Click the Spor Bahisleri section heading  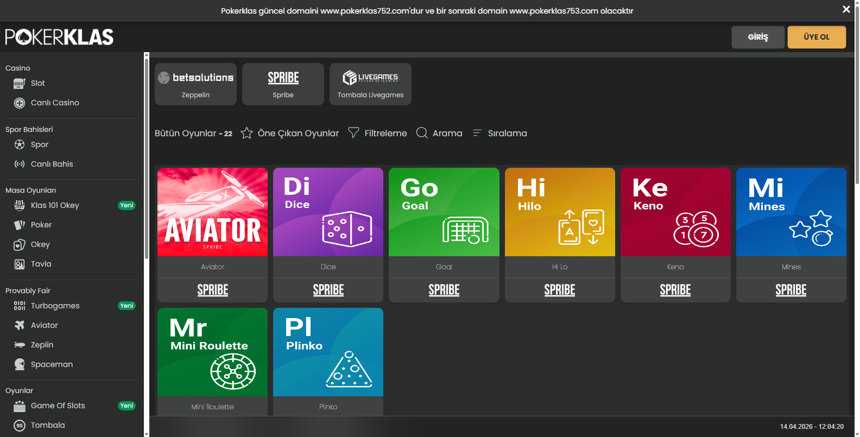[29, 129]
